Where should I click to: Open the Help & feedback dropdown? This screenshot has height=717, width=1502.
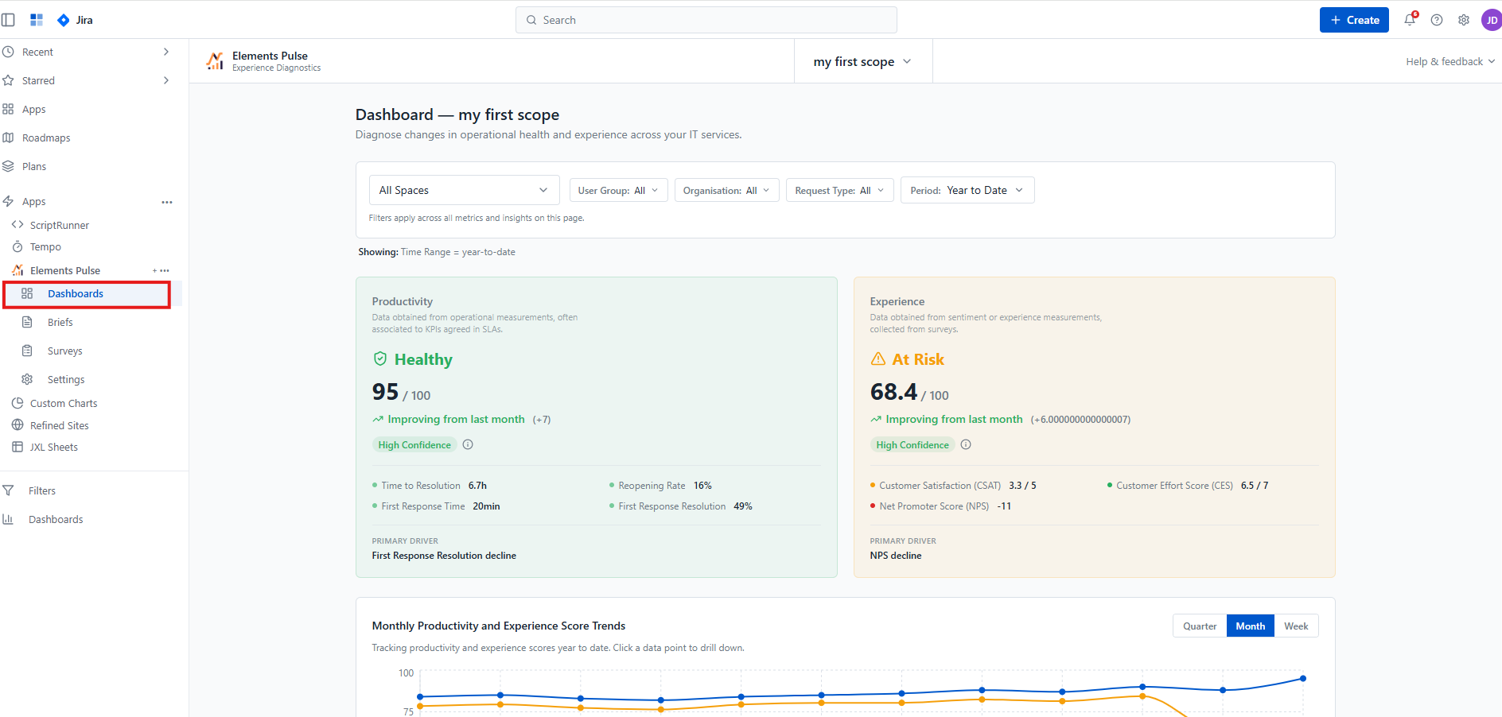1450,61
